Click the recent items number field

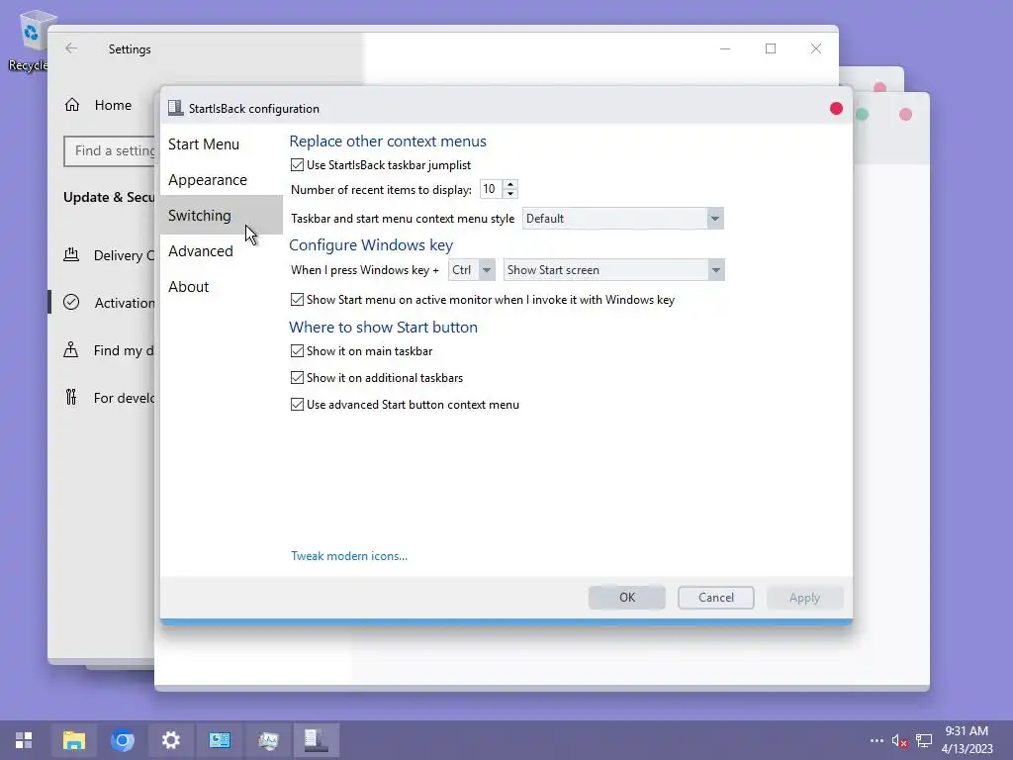pos(491,189)
